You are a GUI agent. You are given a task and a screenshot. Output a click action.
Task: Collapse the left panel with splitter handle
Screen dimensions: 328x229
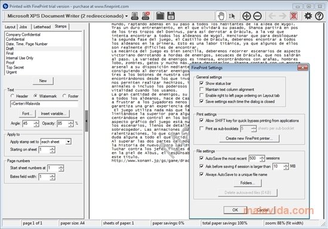coord(86,121)
